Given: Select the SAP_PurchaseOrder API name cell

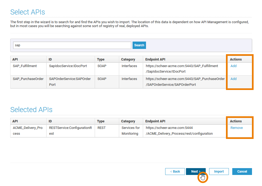Looking at the screenshot, I should (28, 79).
